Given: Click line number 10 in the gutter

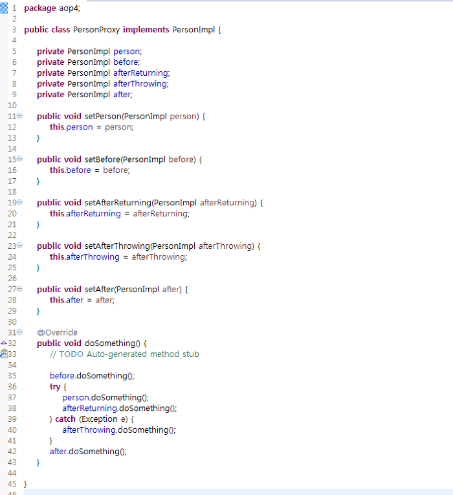Looking at the screenshot, I should tap(12, 106).
